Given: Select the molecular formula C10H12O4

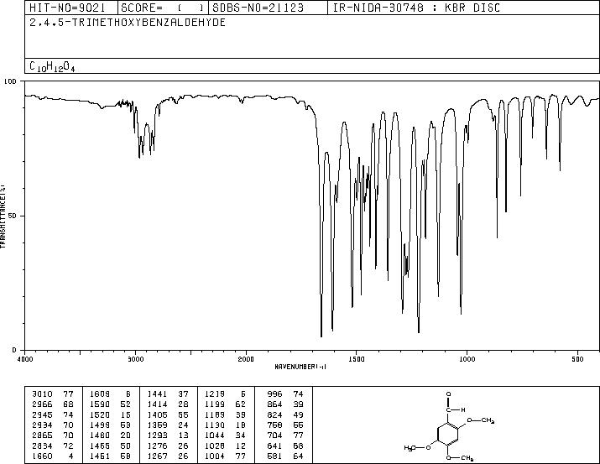Looking at the screenshot, I should coord(52,67).
